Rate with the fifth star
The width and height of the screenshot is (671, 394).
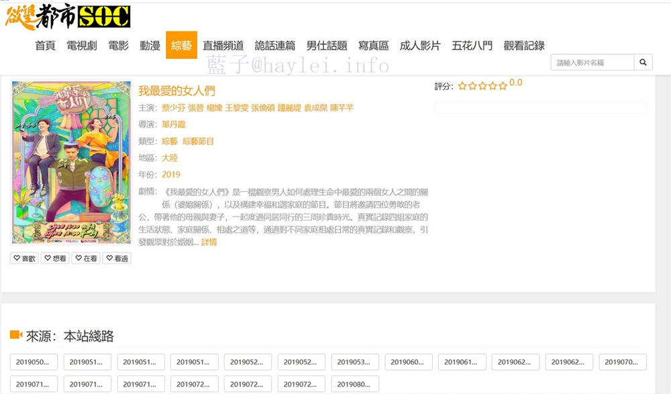pyautogui.click(x=503, y=86)
